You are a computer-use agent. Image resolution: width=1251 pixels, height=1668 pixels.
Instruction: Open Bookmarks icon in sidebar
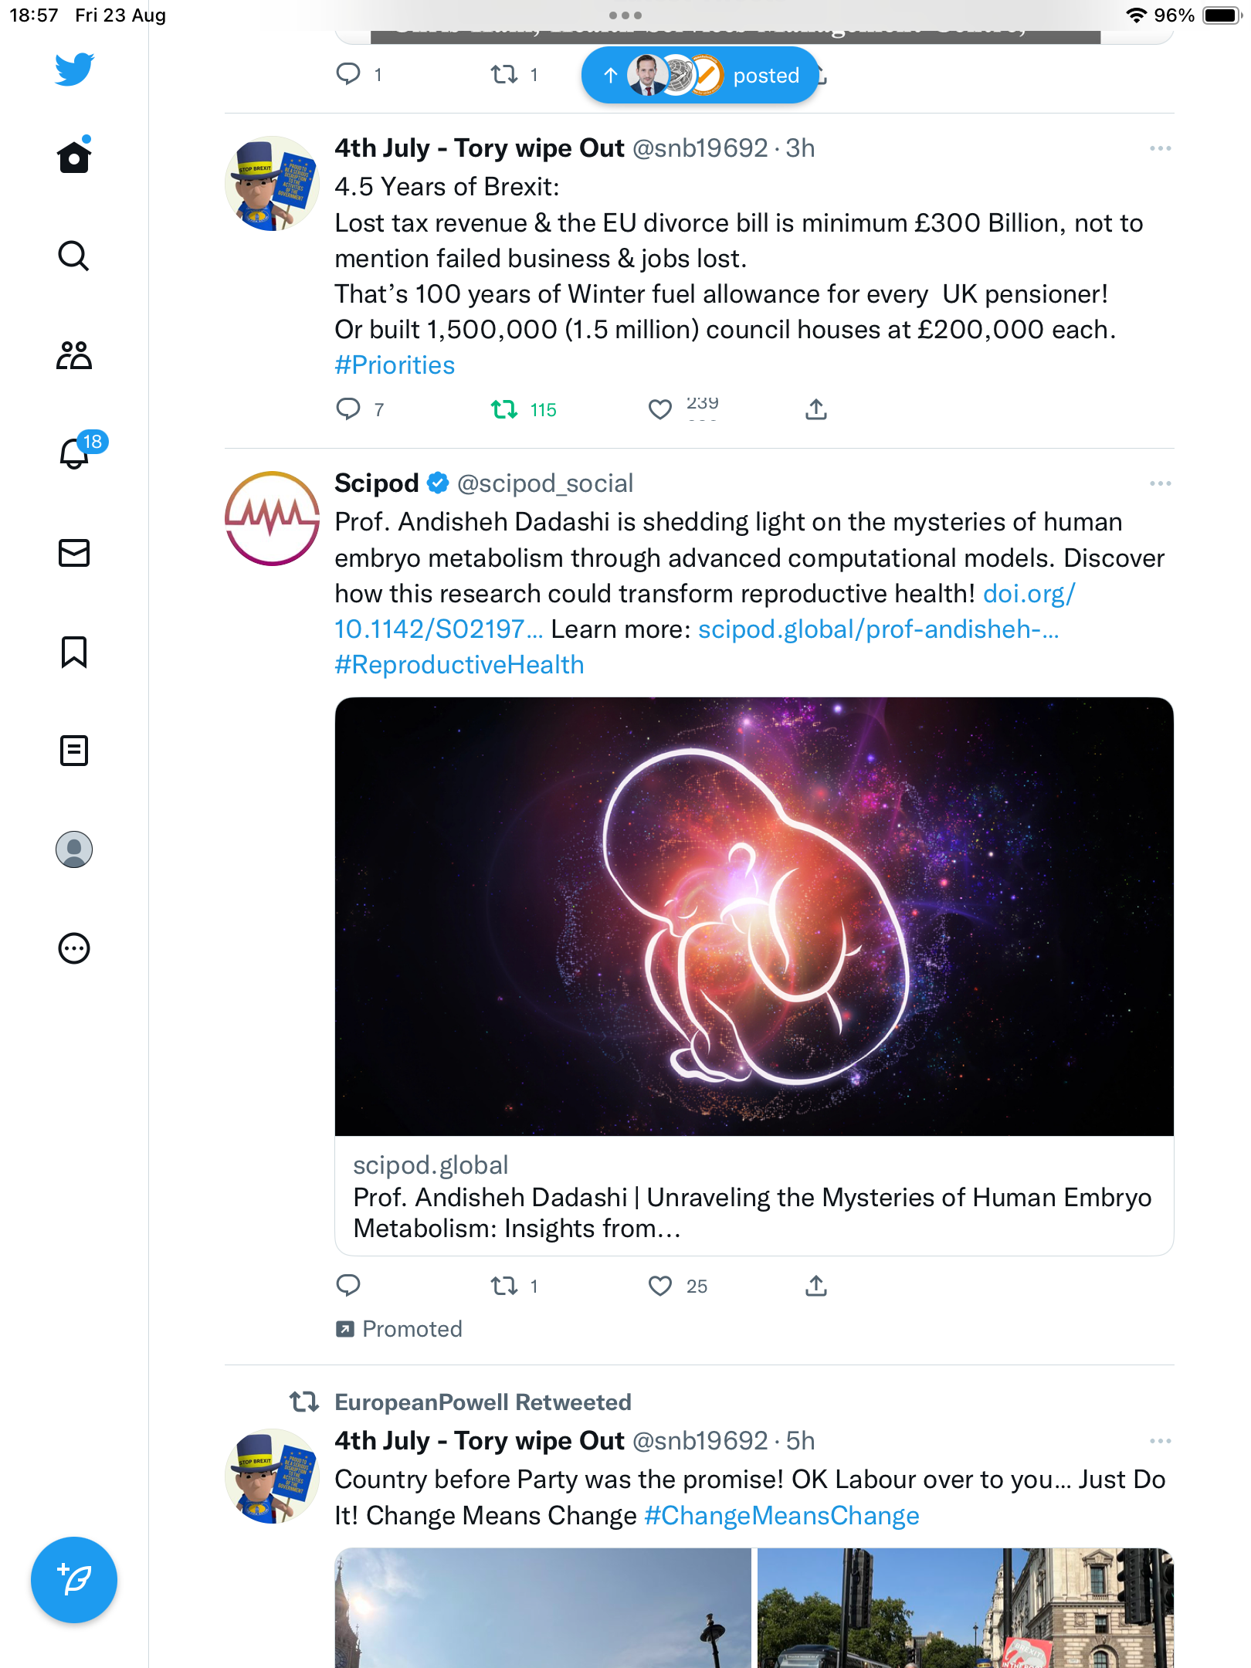pos(74,652)
